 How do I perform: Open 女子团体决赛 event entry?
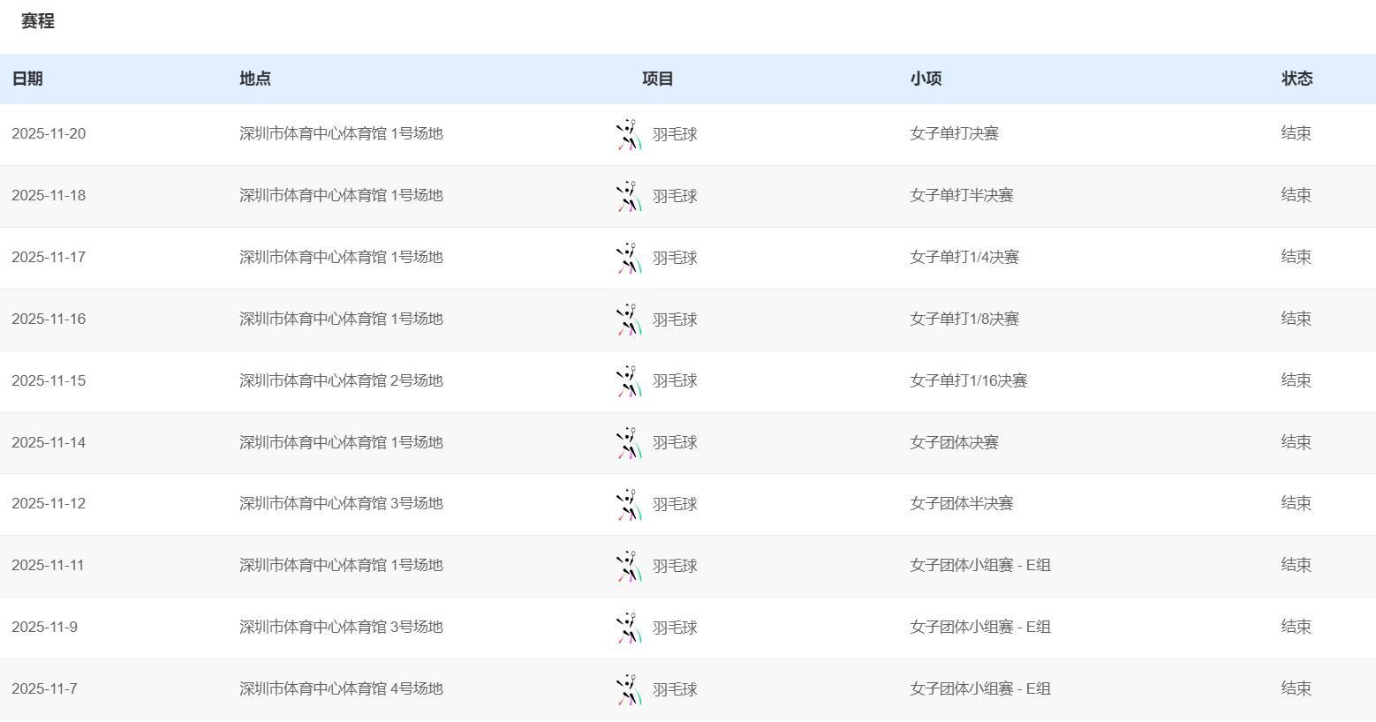tap(954, 442)
